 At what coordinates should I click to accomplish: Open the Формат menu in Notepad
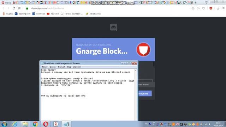point(61,67)
